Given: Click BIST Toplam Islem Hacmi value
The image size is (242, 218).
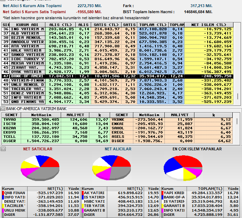Looking at the screenshot, I should [x=198, y=12].
